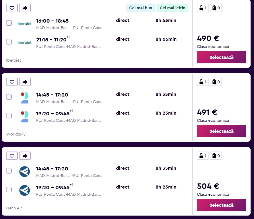Screen dimensions: 254x219
Task: Click cabin bag icon on 490 € offer
Action: point(203,8)
